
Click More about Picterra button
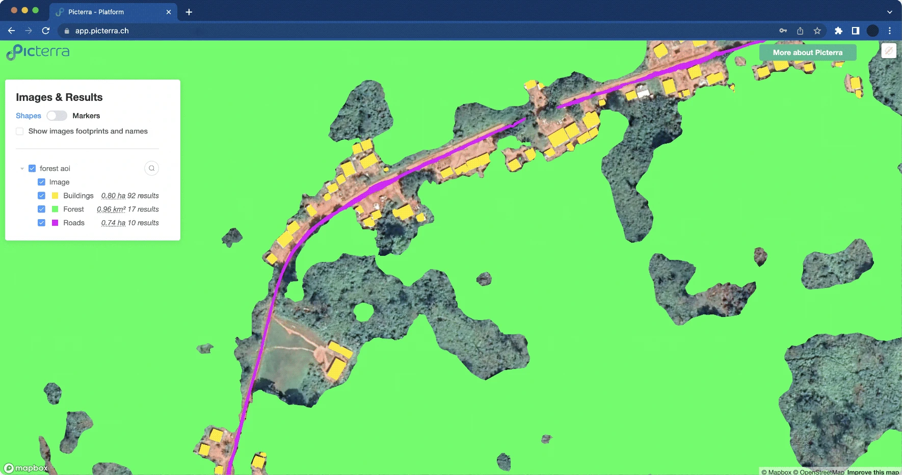tap(808, 52)
